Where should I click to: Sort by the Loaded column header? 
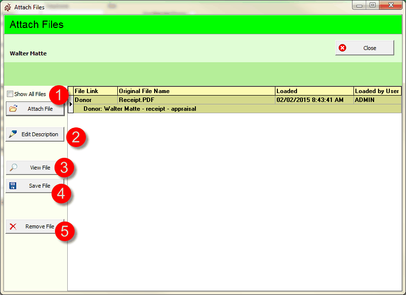click(x=314, y=91)
